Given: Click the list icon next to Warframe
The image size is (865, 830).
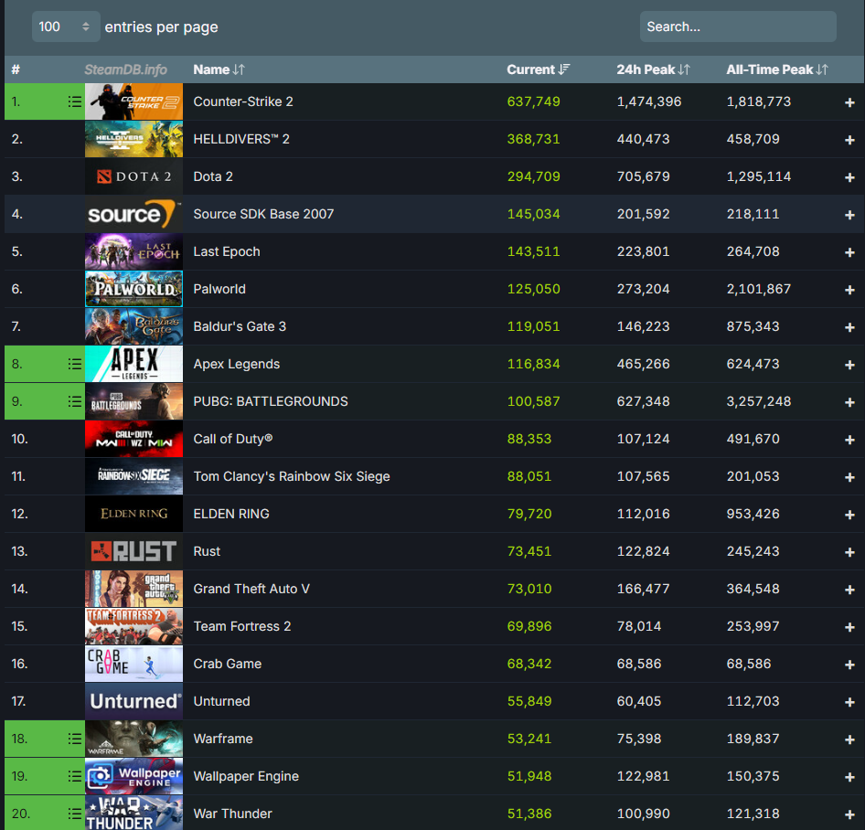Looking at the screenshot, I should (x=74, y=739).
